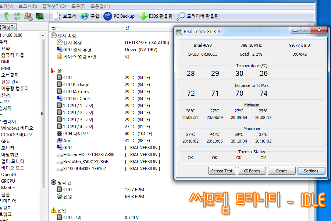Select 모니터 in the sidebar tree
The image size is (331, 221).
click(8, 148)
